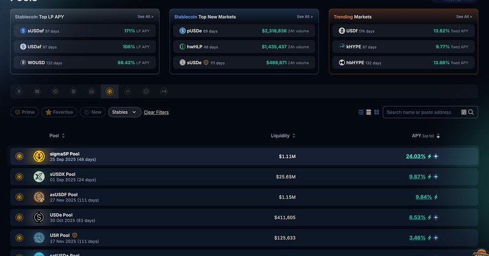Sort pools by APY column
Screen dimensions: 489x256
click(x=425, y=136)
